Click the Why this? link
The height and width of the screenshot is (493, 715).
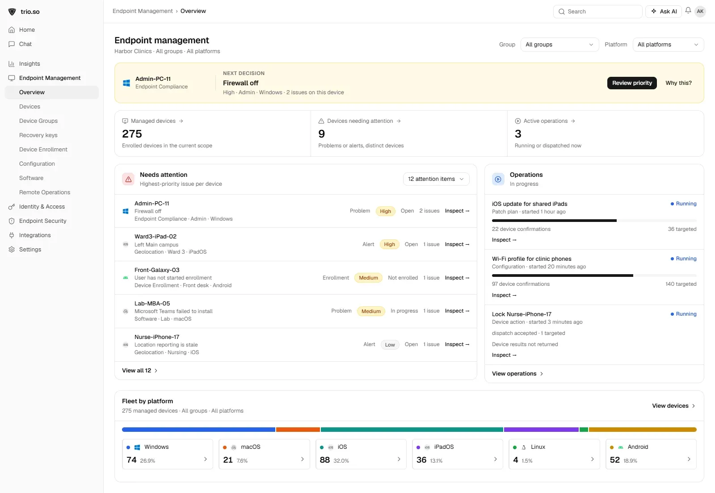click(678, 83)
